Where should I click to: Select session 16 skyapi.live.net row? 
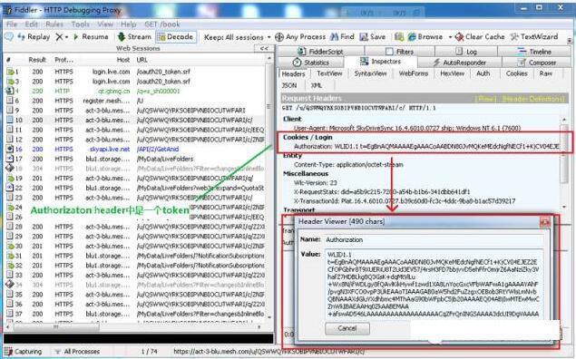pos(136,149)
